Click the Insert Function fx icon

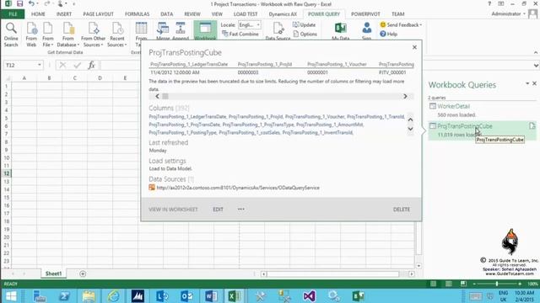[x=91, y=65]
